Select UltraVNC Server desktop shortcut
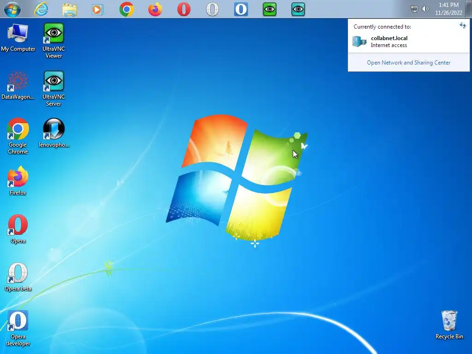472x354 pixels. click(53, 89)
